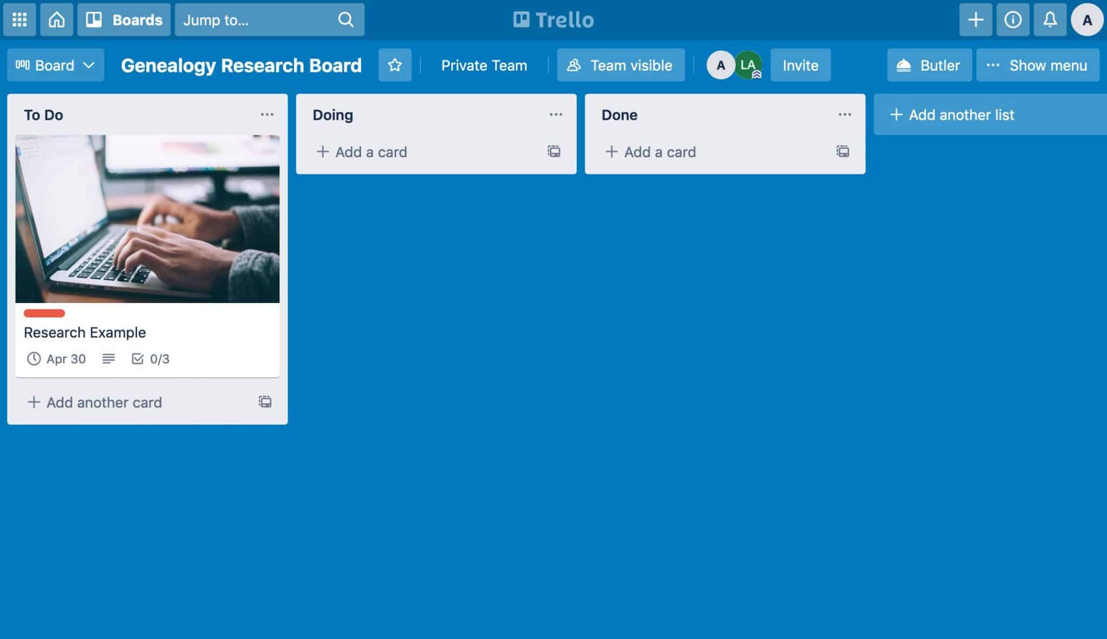Click the notifications bell icon
The height and width of the screenshot is (639, 1107).
(1050, 19)
